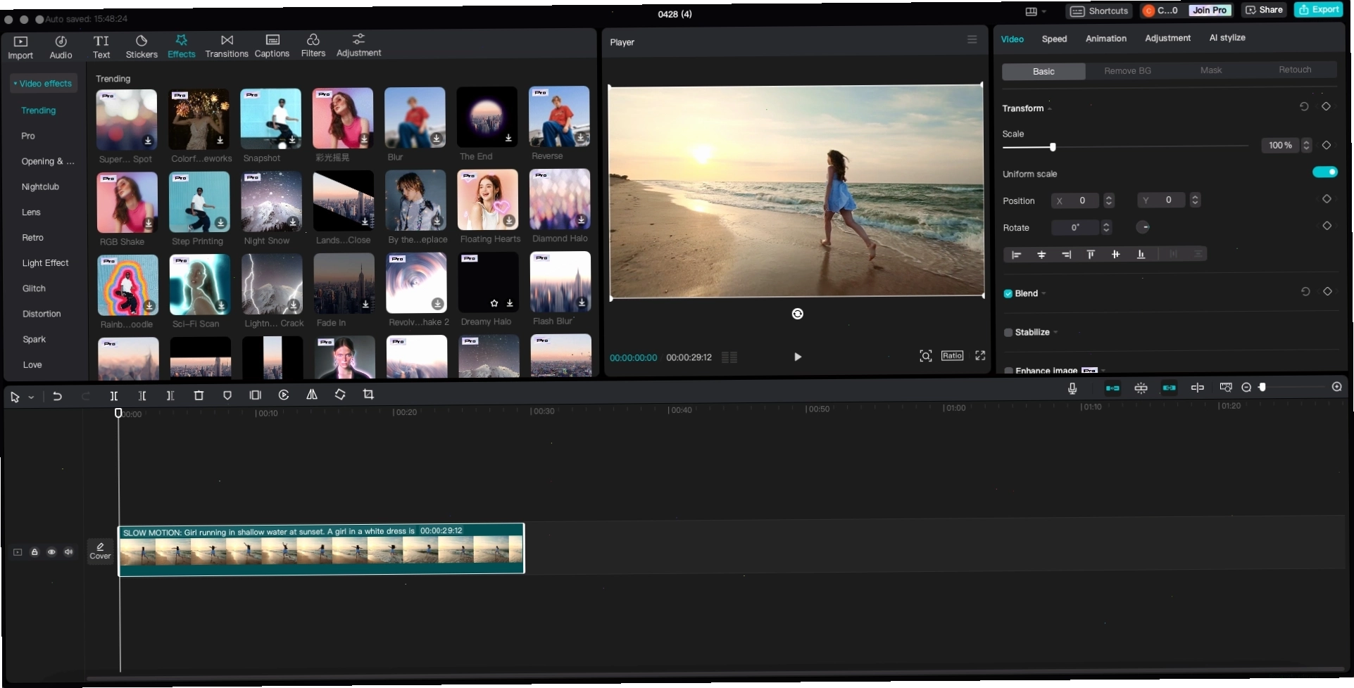This screenshot has height=688, width=1354.
Task: Toggle main track magnet icon
Action: tap(1112, 388)
